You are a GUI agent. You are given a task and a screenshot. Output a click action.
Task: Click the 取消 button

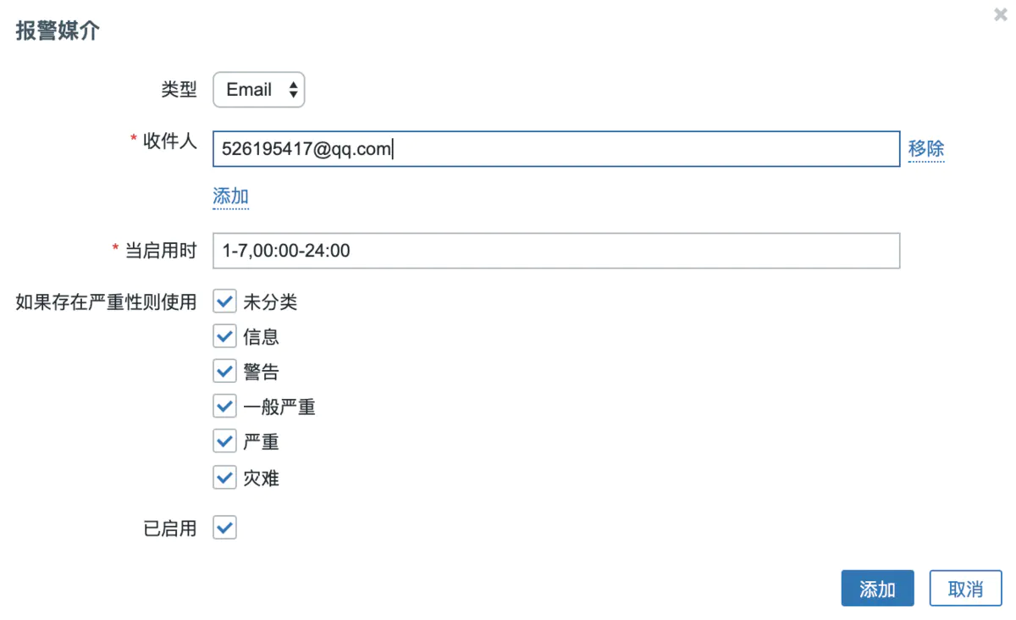[965, 589]
